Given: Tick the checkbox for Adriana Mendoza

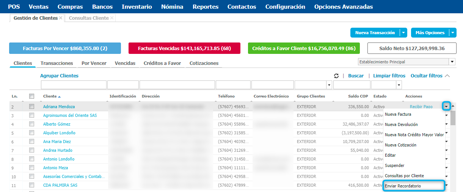Looking at the screenshot, I should (32, 107).
